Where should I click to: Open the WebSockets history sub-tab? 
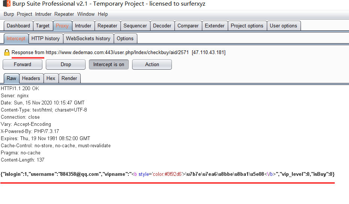pyautogui.click(x=88, y=39)
